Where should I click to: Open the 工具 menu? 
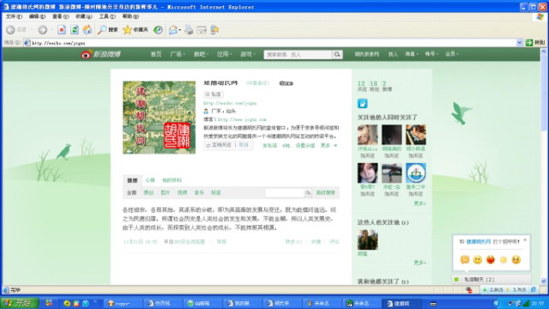106,16
